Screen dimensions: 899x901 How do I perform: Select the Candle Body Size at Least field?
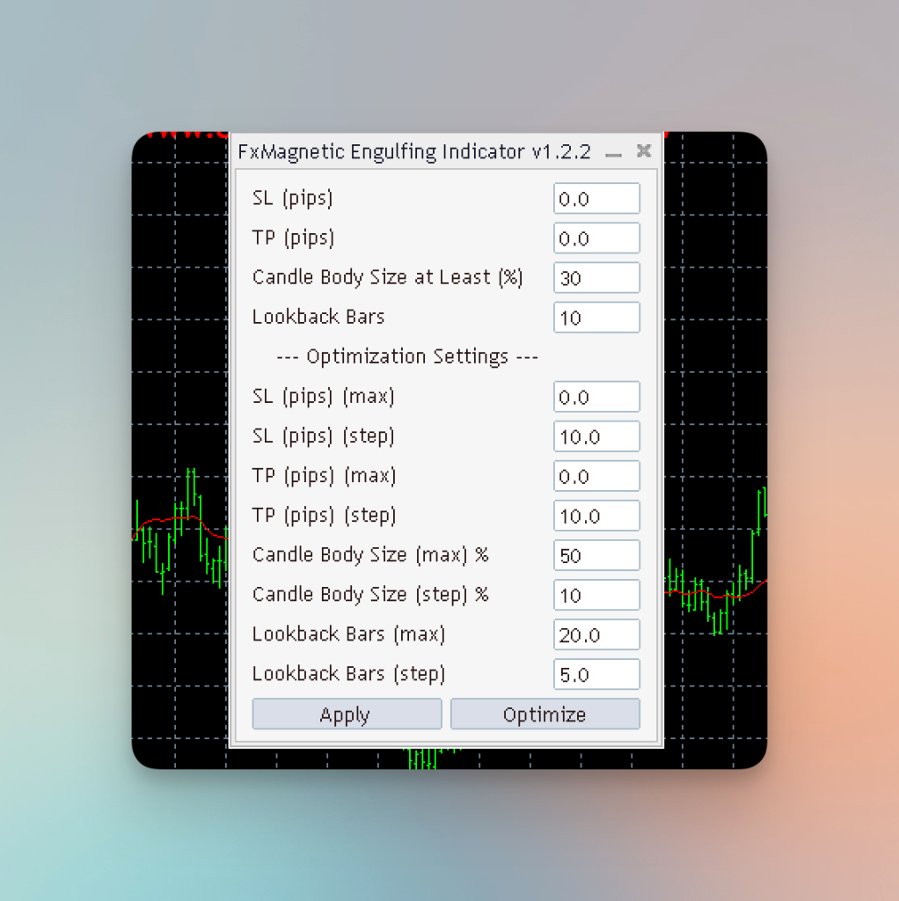coord(596,277)
